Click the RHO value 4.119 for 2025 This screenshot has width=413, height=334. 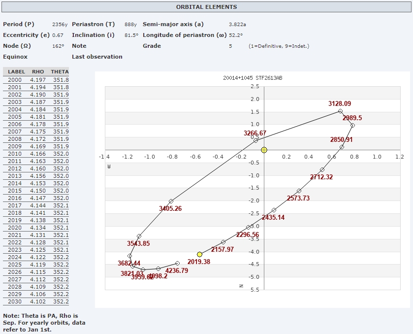tap(38, 265)
